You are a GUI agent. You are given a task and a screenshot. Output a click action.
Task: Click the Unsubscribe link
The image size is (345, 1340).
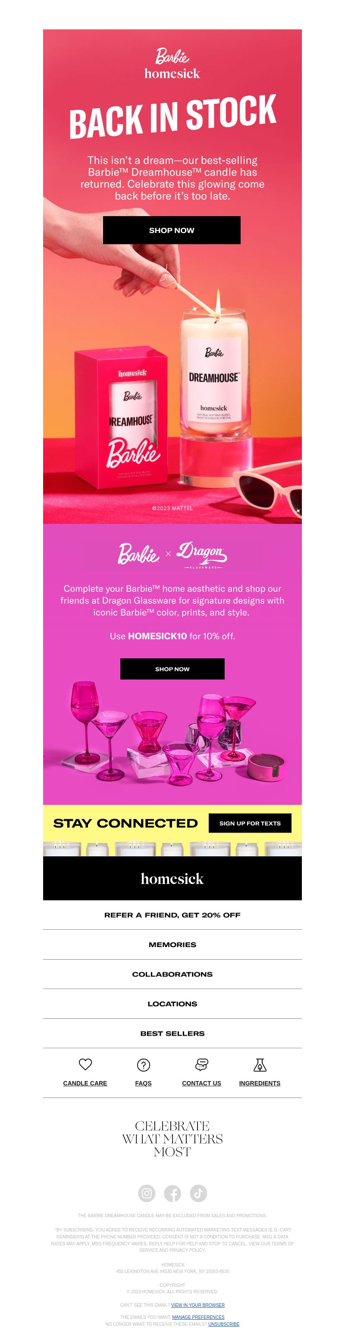tap(223, 1324)
